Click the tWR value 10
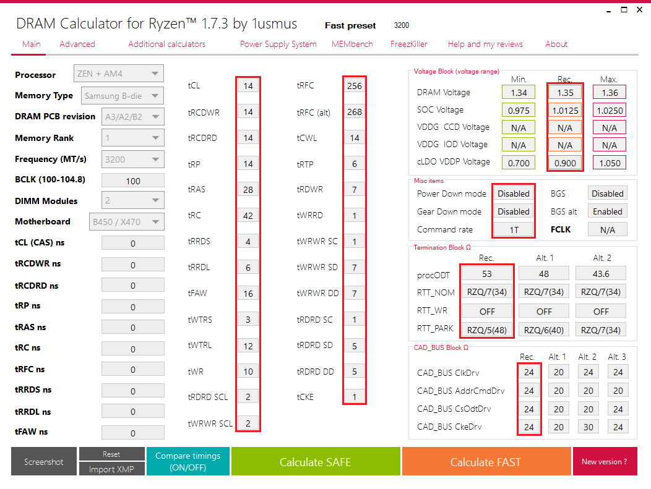The image size is (651, 489). pyautogui.click(x=248, y=372)
